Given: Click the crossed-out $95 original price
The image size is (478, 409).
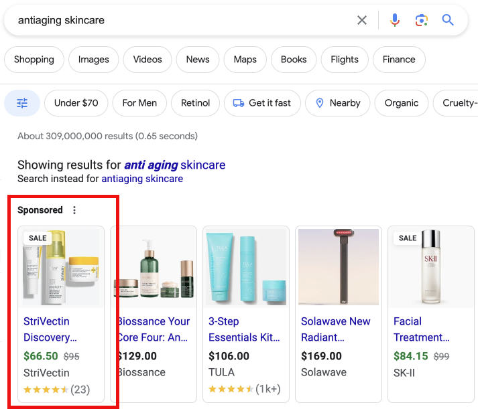Looking at the screenshot, I should 71,357.
